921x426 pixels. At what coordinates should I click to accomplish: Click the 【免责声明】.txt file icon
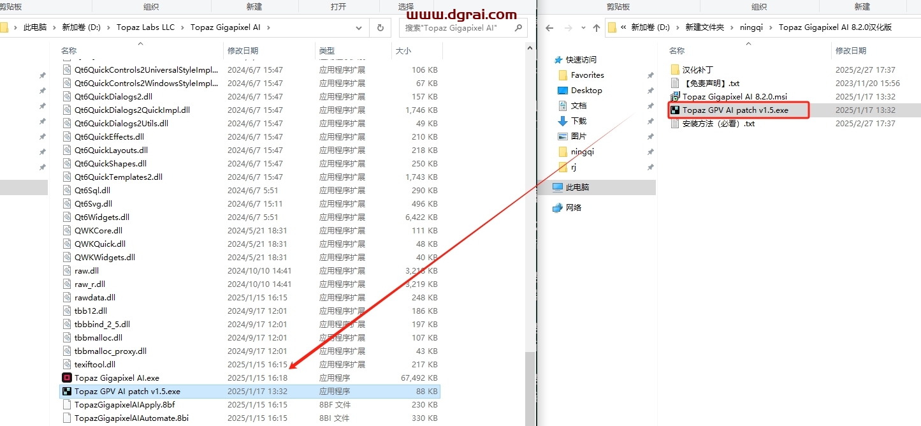tap(675, 84)
